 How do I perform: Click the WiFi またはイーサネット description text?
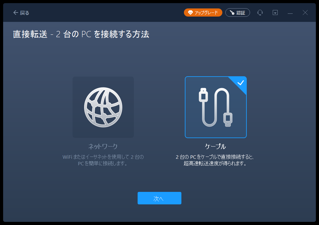pyautogui.click(x=103, y=160)
